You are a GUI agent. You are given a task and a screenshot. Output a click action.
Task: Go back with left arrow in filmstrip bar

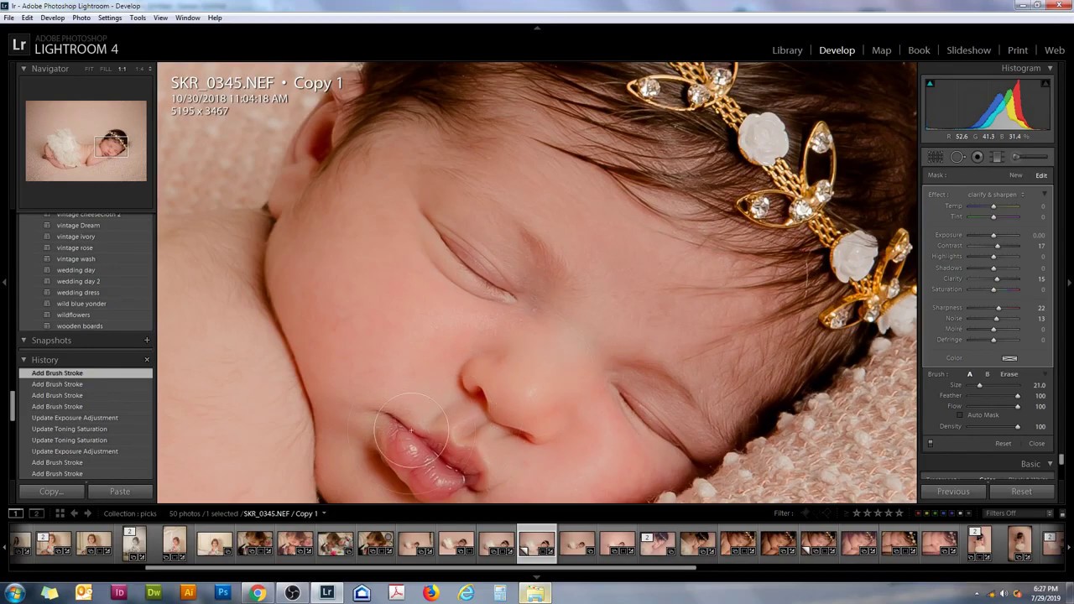pyautogui.click(x=74, y=513)
